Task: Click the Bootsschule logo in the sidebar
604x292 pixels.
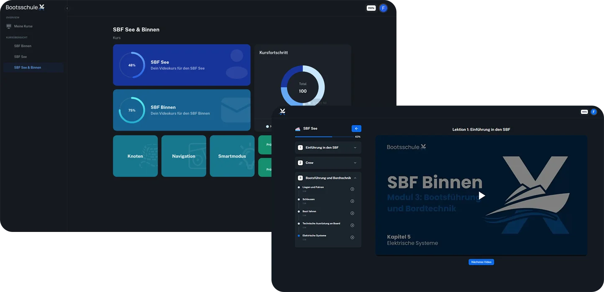Action: (x=25, y=7)
